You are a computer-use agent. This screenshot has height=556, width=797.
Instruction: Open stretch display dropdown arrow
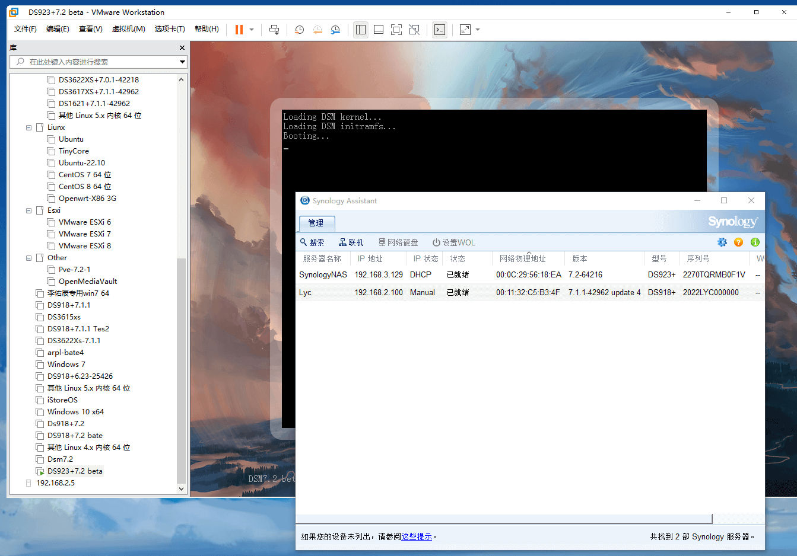(x=478, y=30)
